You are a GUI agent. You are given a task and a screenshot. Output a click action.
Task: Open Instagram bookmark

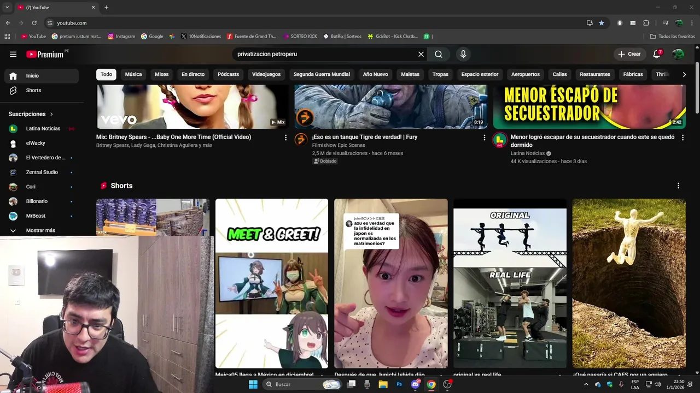(121, 37)
